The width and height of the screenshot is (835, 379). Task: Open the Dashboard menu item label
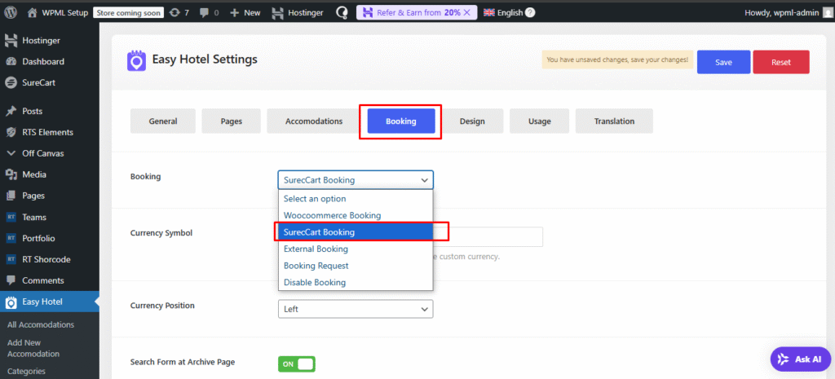click(x=43, y=62)
